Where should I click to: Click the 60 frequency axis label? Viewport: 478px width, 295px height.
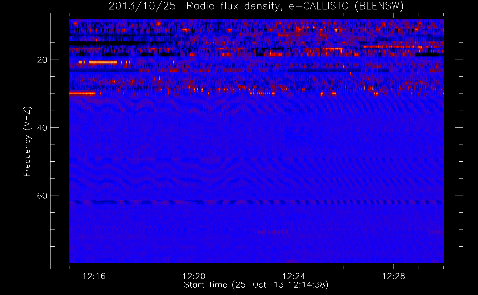point(42,196)
